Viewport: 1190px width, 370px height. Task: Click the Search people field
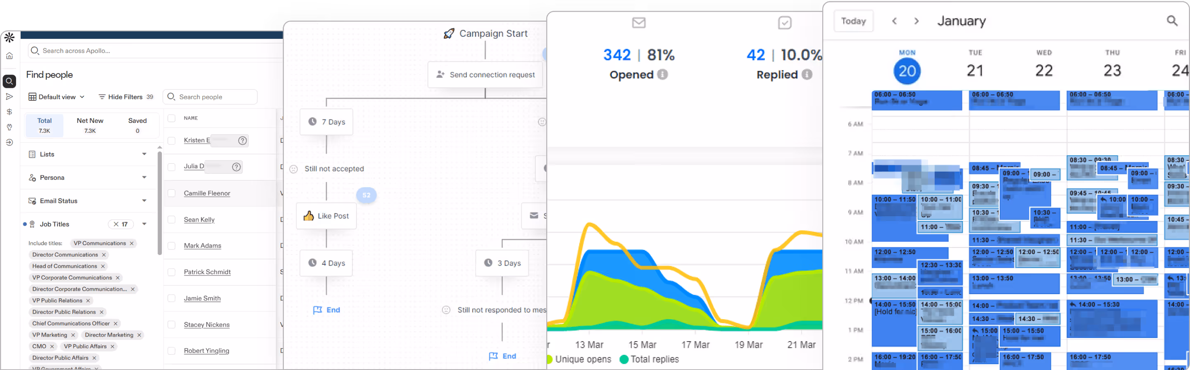tap(210, 97)
